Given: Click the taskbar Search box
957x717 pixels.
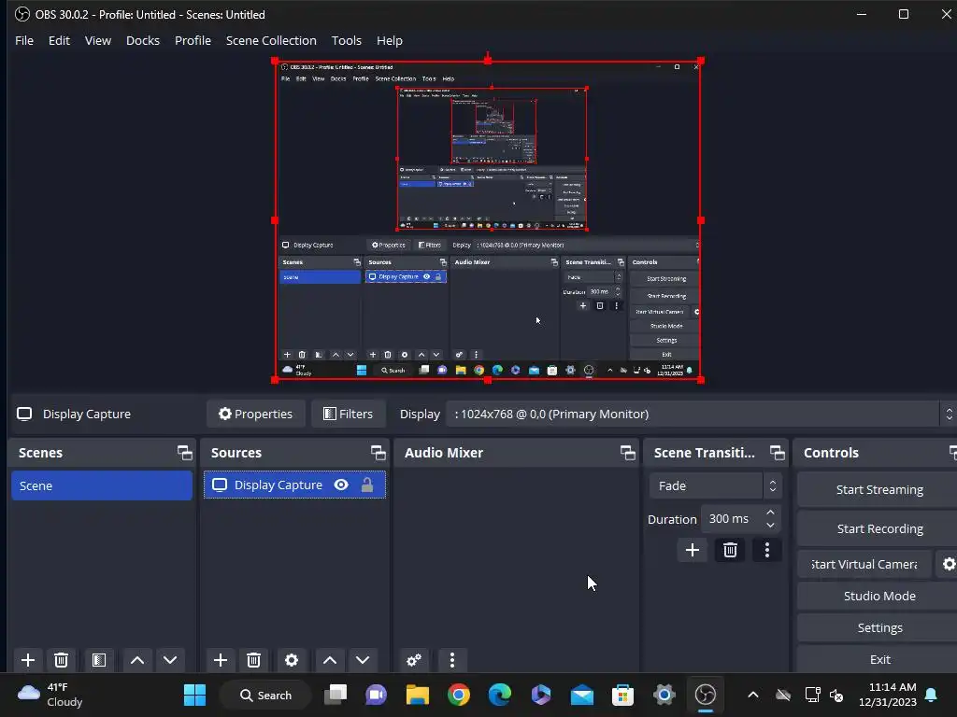Looking at the screenshot, I should 265,695.
